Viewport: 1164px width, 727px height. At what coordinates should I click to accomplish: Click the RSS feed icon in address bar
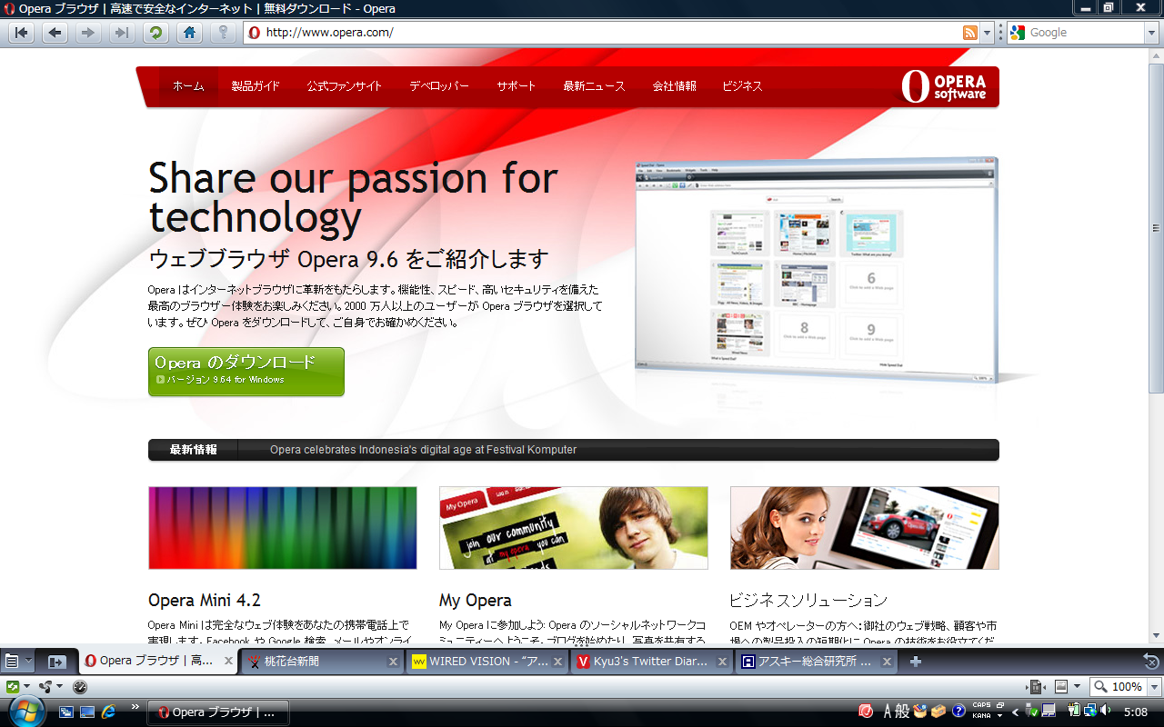(971, 33)
